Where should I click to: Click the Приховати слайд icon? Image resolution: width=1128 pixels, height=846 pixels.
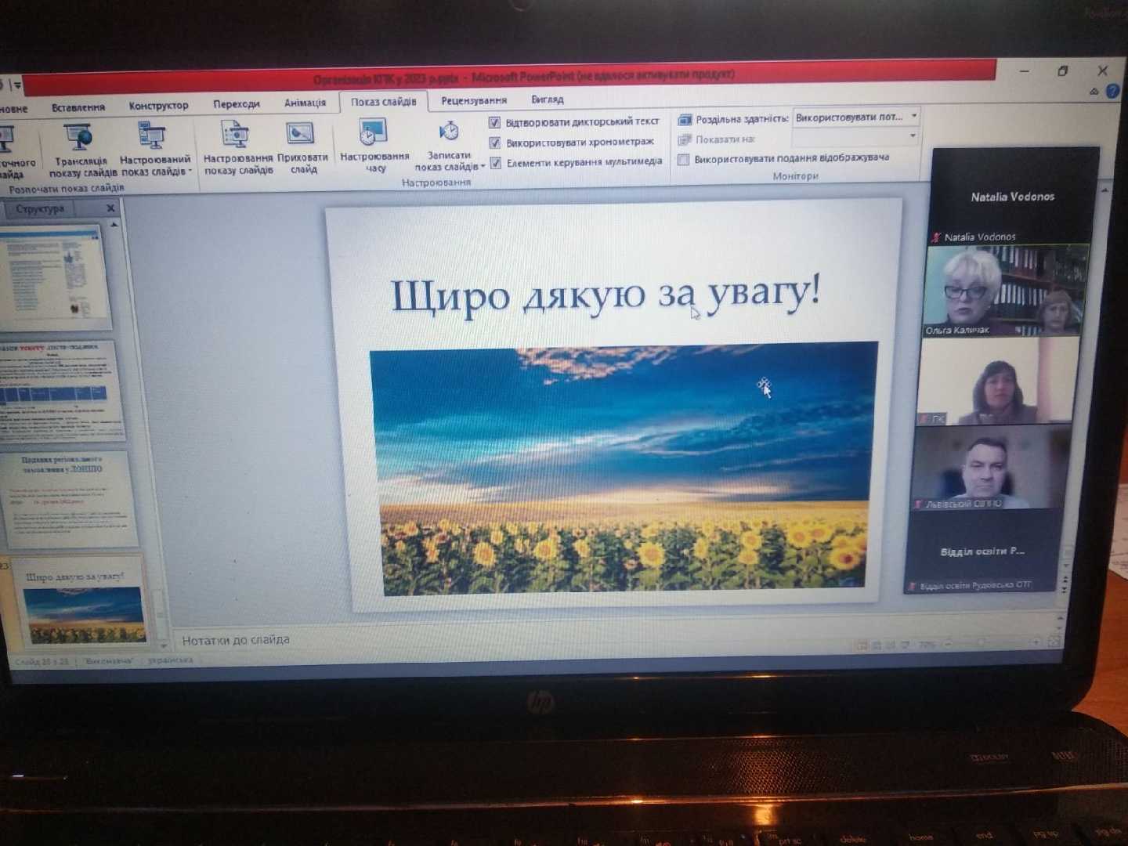pos(301,135)
